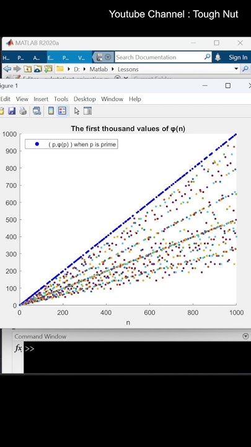Viewport: 251px width, 447px height.
Task: Click the Command Window title
Action: tap(40, 336)
